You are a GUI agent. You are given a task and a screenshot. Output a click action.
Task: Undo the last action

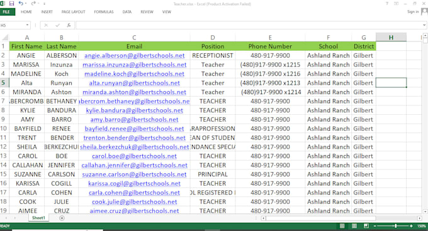pyautogui.click(x=21, y=4)
